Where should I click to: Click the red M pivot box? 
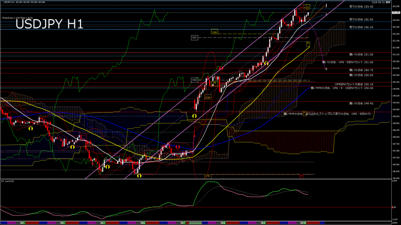point(301,7)
